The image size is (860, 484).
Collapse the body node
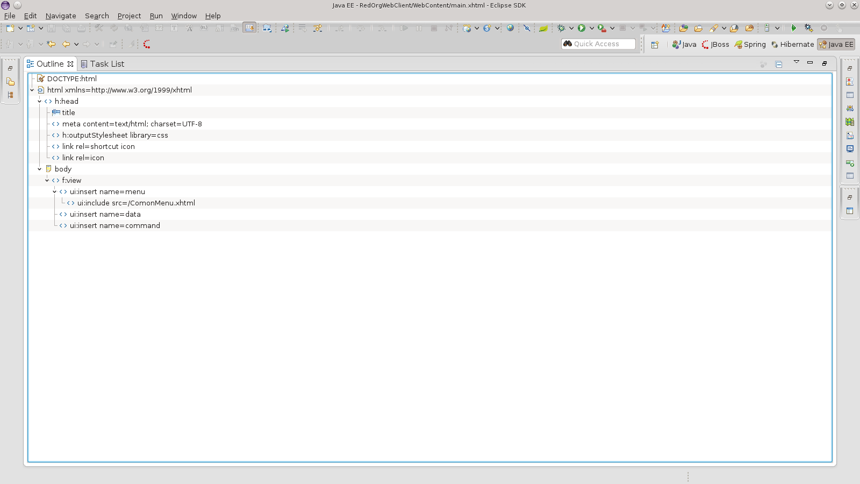tap(40, 169)
